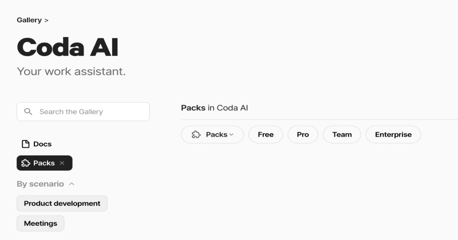This screenshot has height=240, width=458.
Task: Click the puzzle icon in Packs filter pill
Action: pyautogui.click(x=196, y=134)
